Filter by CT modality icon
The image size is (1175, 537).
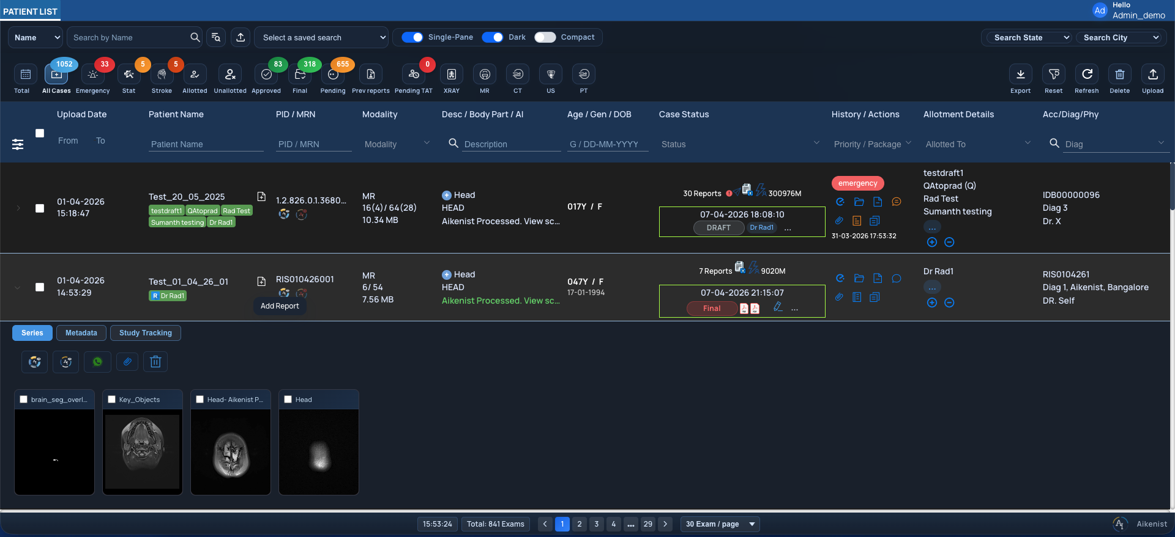pyautogui.click(x=518, y=75)
